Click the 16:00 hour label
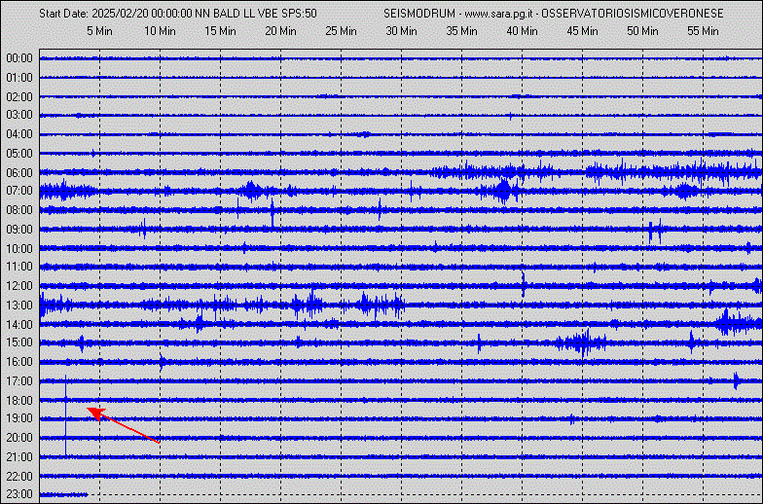763x504 pixels. tap(19, 362)
